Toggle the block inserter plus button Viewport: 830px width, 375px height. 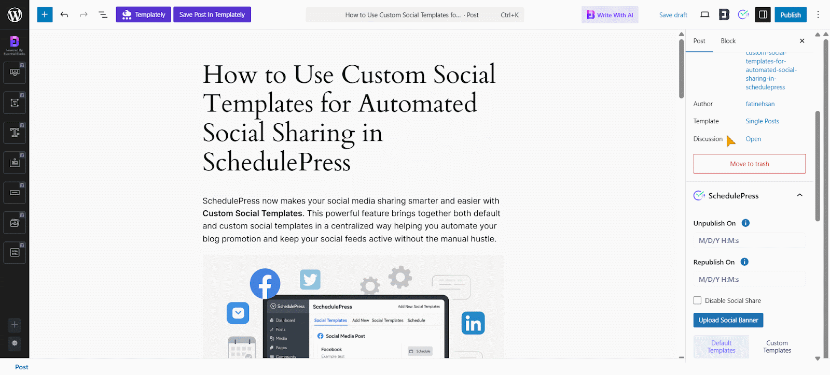coord(45,15)
